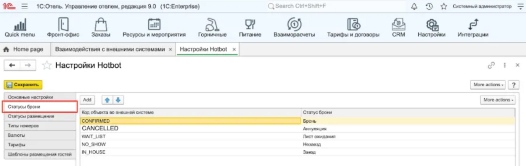Open form's three-dot options menu
The image size is (526, 166).
tap(505, 65)
